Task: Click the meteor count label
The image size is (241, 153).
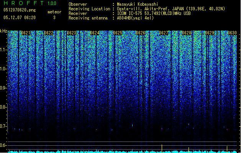Action: (54, 12)
